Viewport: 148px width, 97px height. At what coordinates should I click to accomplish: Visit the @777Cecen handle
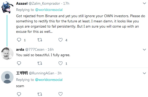pyautogui.click(x=35, y=49)
